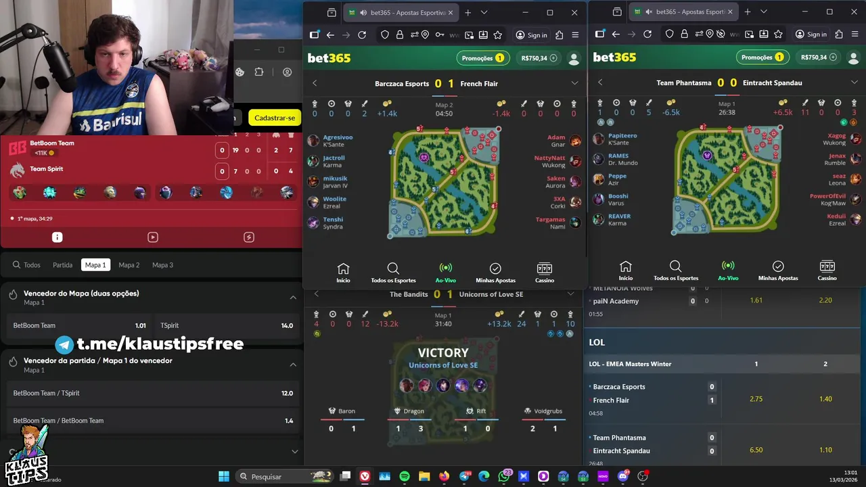Image resolution: width=866 pixels, height=487 pixels.
Task: Open tab list dropdown in left browser
Action: [484, 12]
